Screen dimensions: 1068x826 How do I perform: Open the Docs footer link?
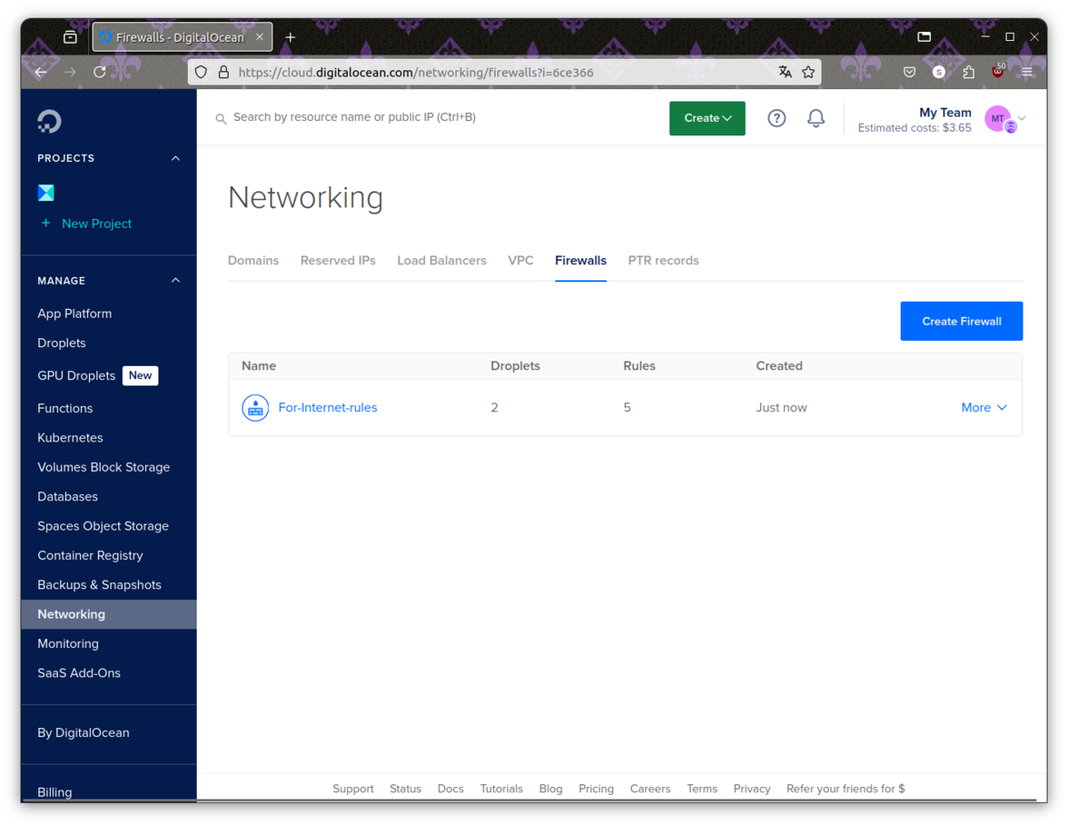[x=450, y=789]
